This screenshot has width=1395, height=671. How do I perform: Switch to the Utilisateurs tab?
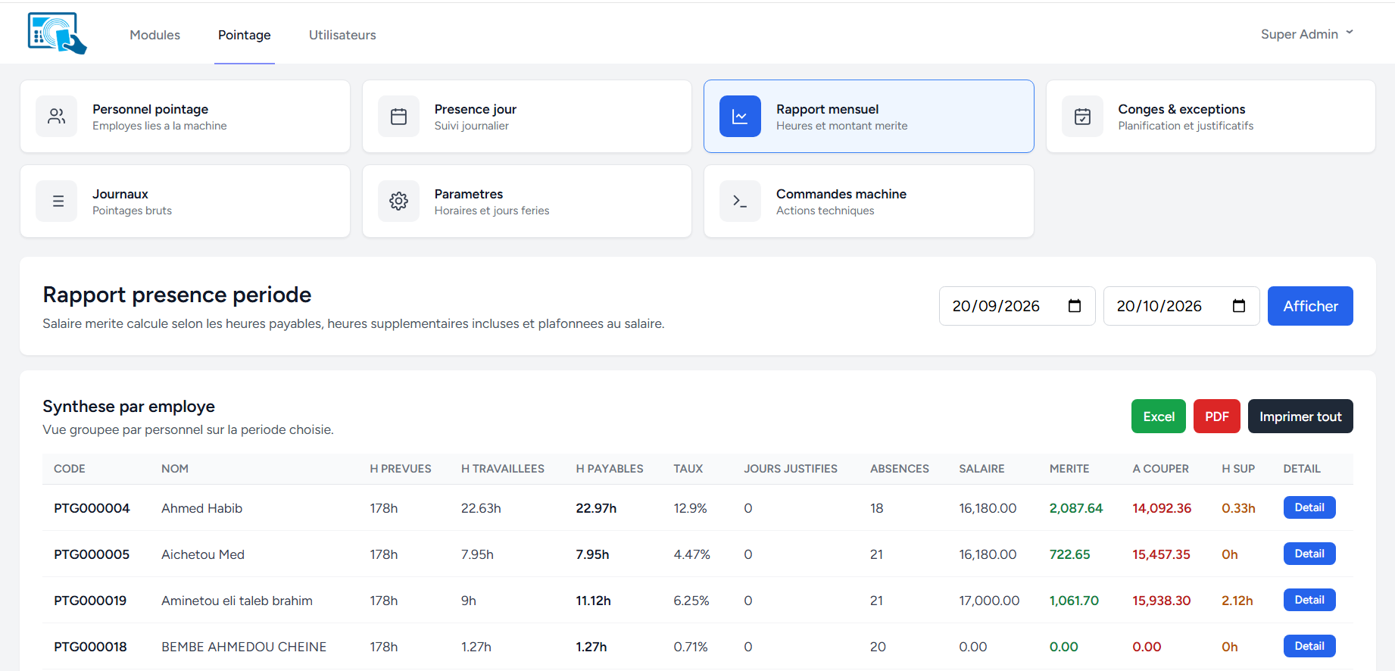coord(342,35)
